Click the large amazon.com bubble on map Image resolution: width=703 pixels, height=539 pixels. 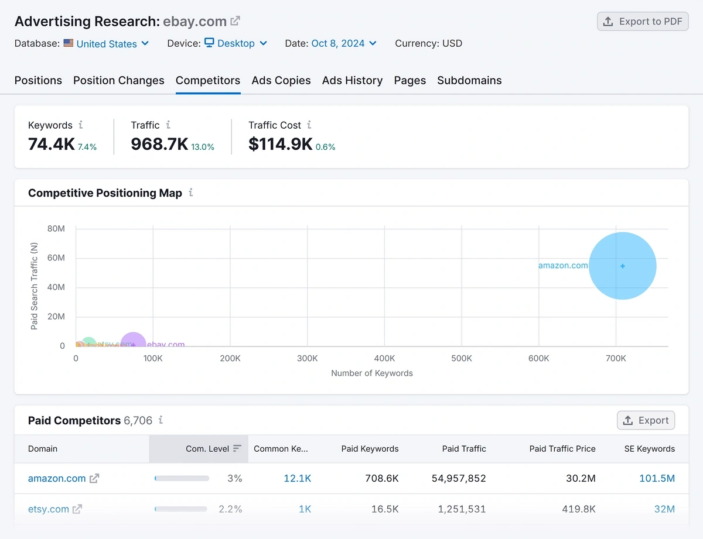click(x=623, y=266)
